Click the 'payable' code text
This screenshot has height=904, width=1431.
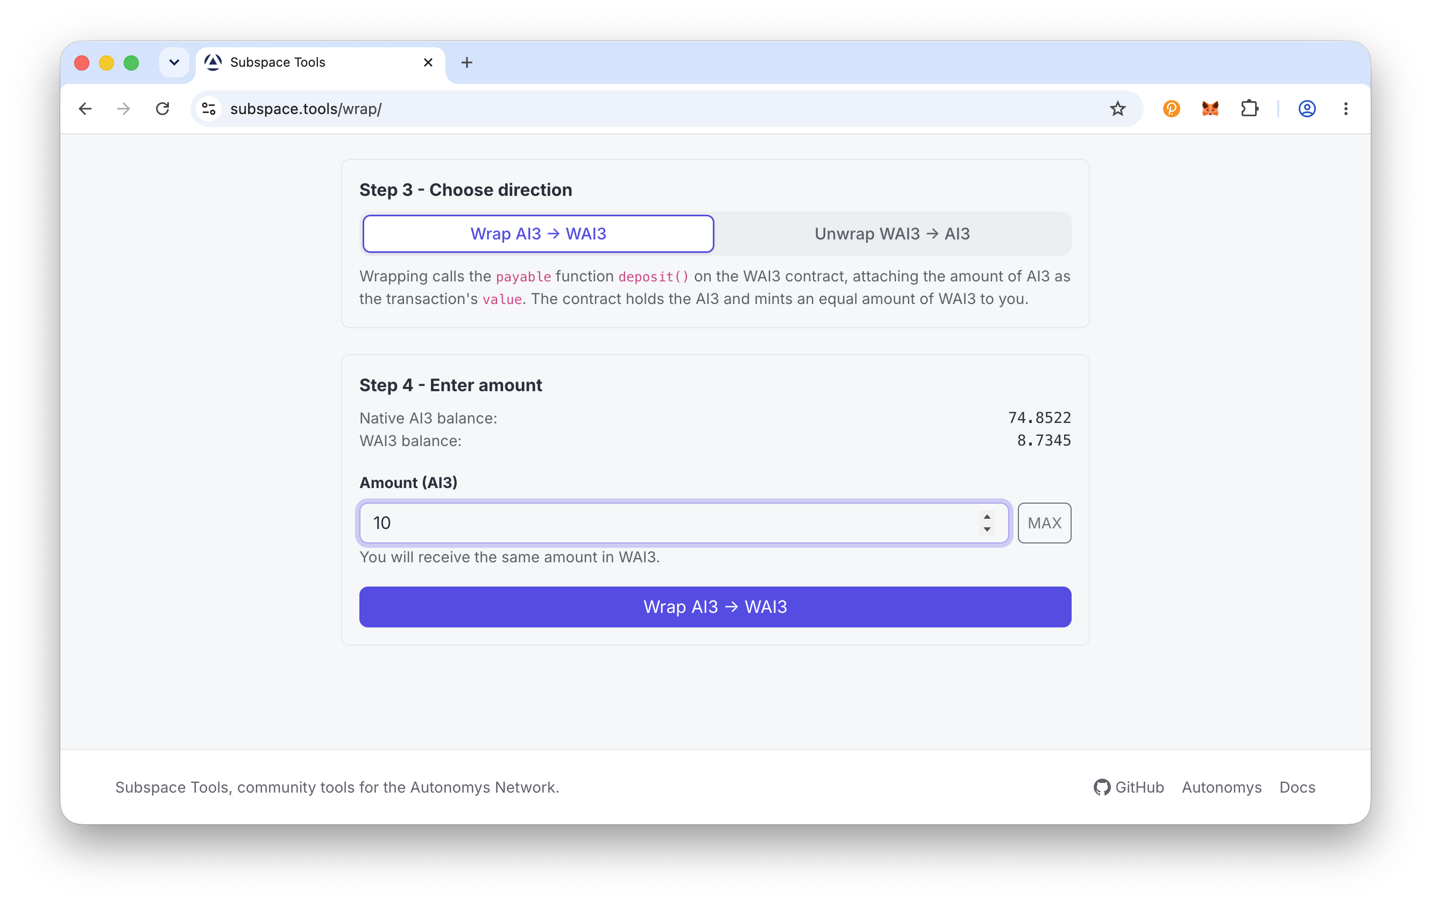[x=523, y=277]
